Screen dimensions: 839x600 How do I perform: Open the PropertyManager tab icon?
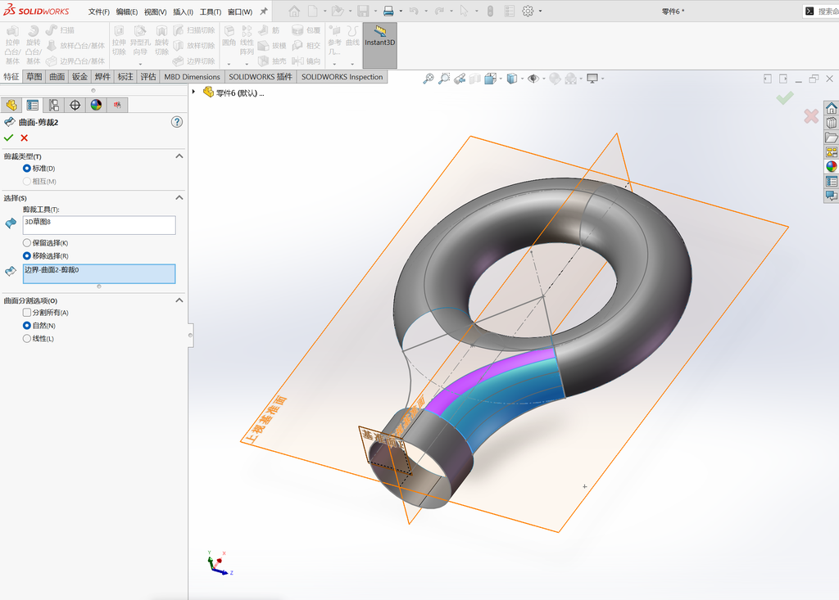tap(33, 105)
